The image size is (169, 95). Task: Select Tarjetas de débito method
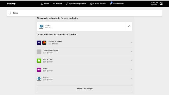(84, 52)
